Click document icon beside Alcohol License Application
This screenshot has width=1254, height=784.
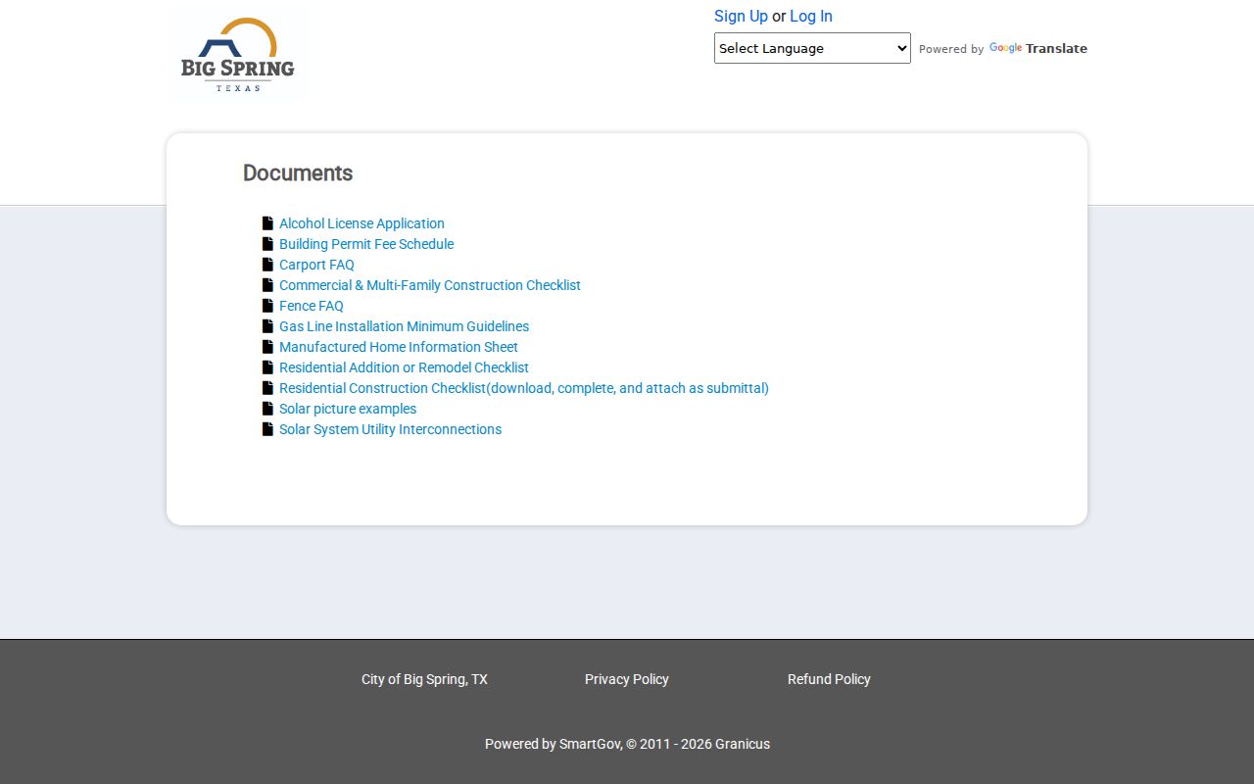click(x=267, y=223)
